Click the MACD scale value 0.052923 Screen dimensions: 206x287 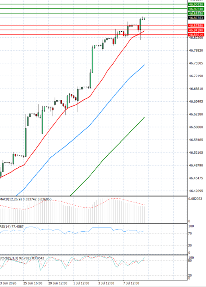(195, 199)
